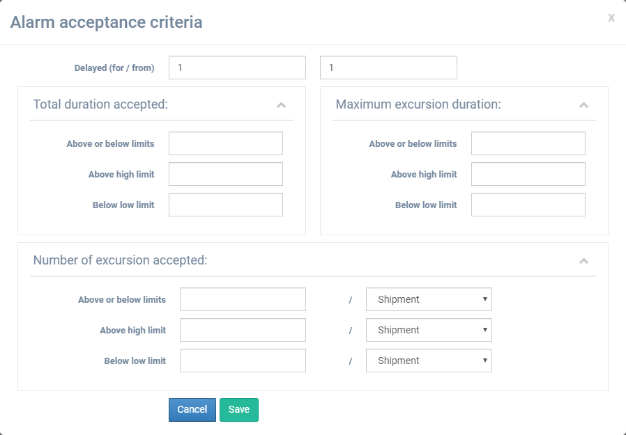
Task: Click Total duration Above high limit field
Action: click(x=226, y=174)
